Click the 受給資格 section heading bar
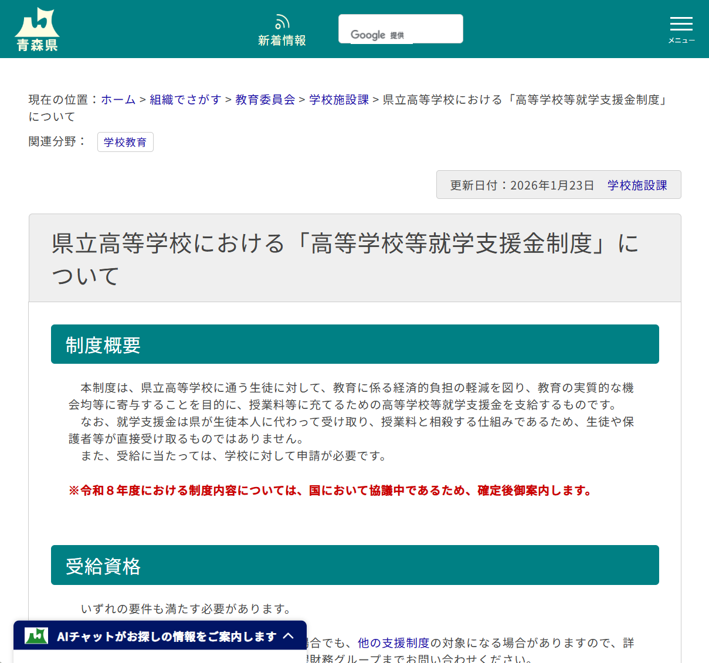This screenshot has height=663, width=709. tap(355, 565)
